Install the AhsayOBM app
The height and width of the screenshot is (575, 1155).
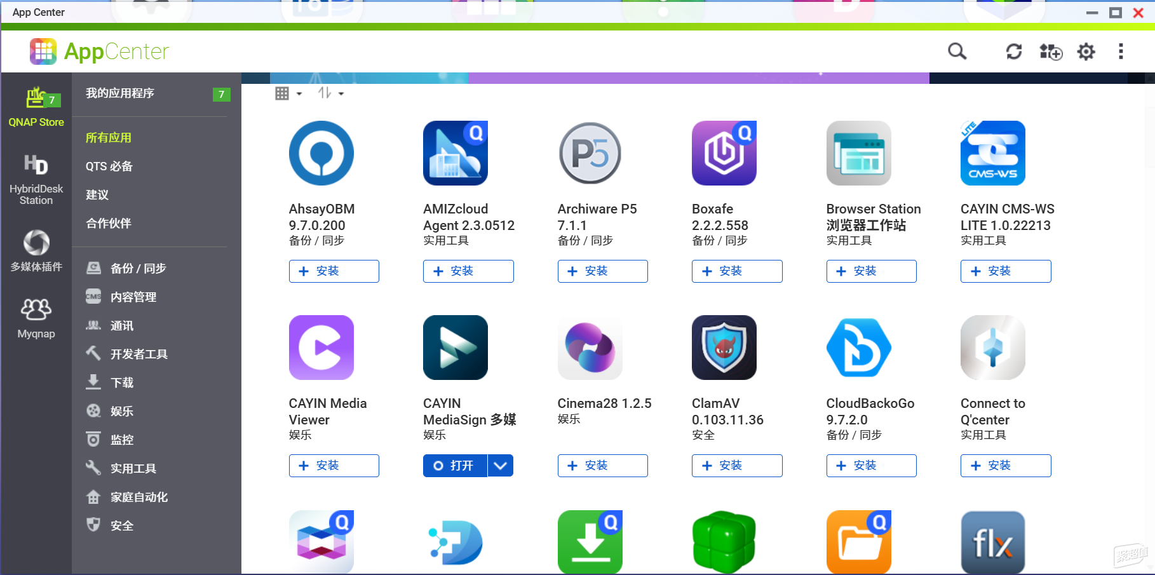tap(334, 271)
